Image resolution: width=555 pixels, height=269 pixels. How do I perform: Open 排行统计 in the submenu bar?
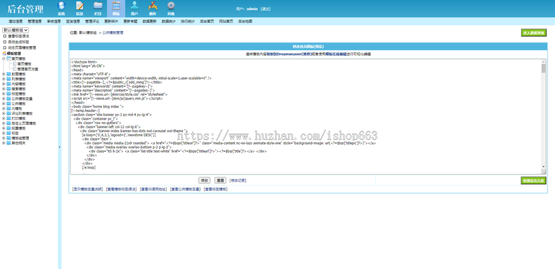pos(188,21)
